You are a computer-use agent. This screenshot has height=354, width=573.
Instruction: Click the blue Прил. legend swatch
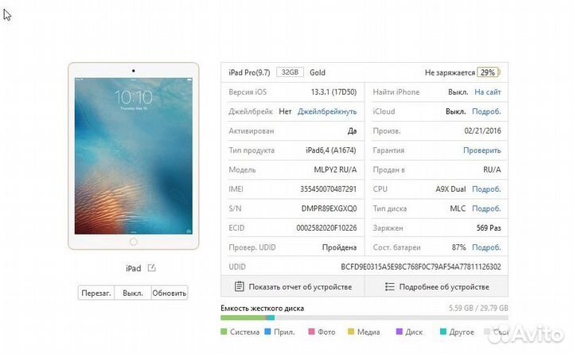[267, 332]
